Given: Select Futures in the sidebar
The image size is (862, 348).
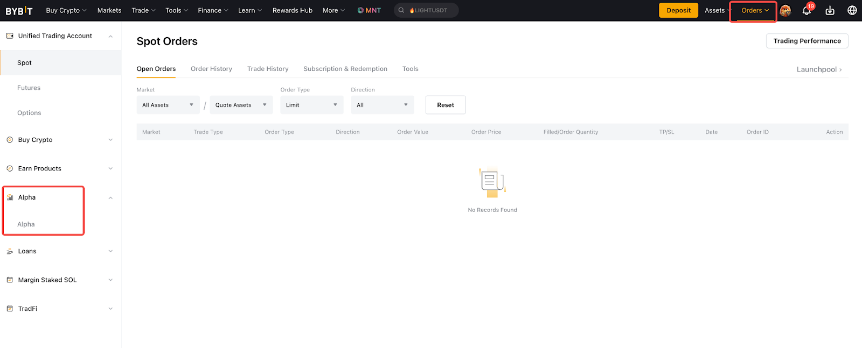Looking at the screenshot, I should pos(29,88).
